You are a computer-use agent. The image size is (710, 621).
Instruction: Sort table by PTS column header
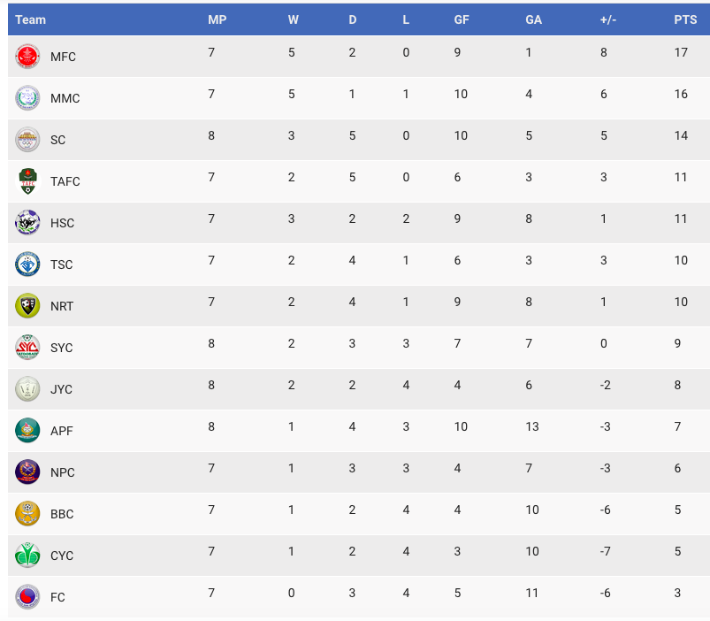pos(685,20)
